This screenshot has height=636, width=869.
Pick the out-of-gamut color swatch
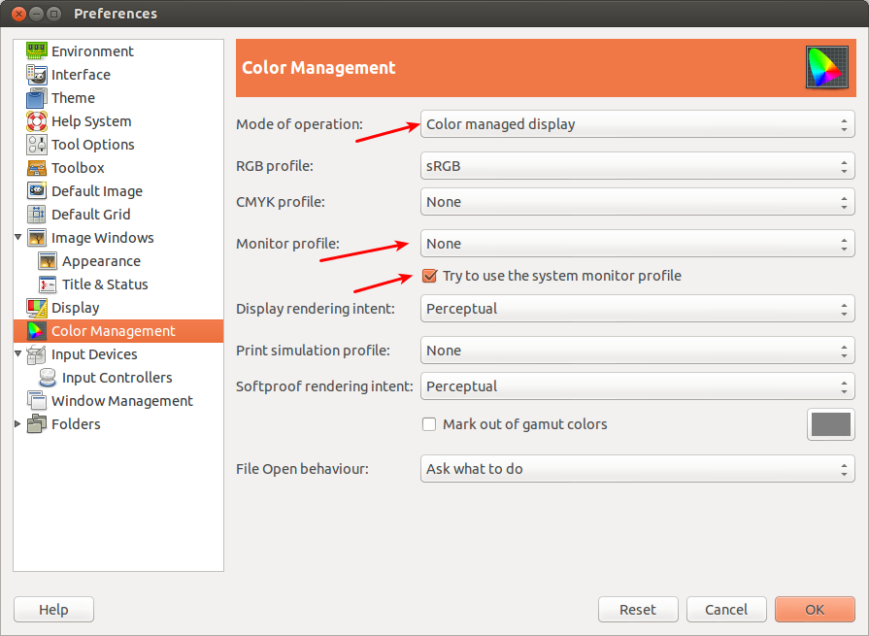(x=830, y=424)
